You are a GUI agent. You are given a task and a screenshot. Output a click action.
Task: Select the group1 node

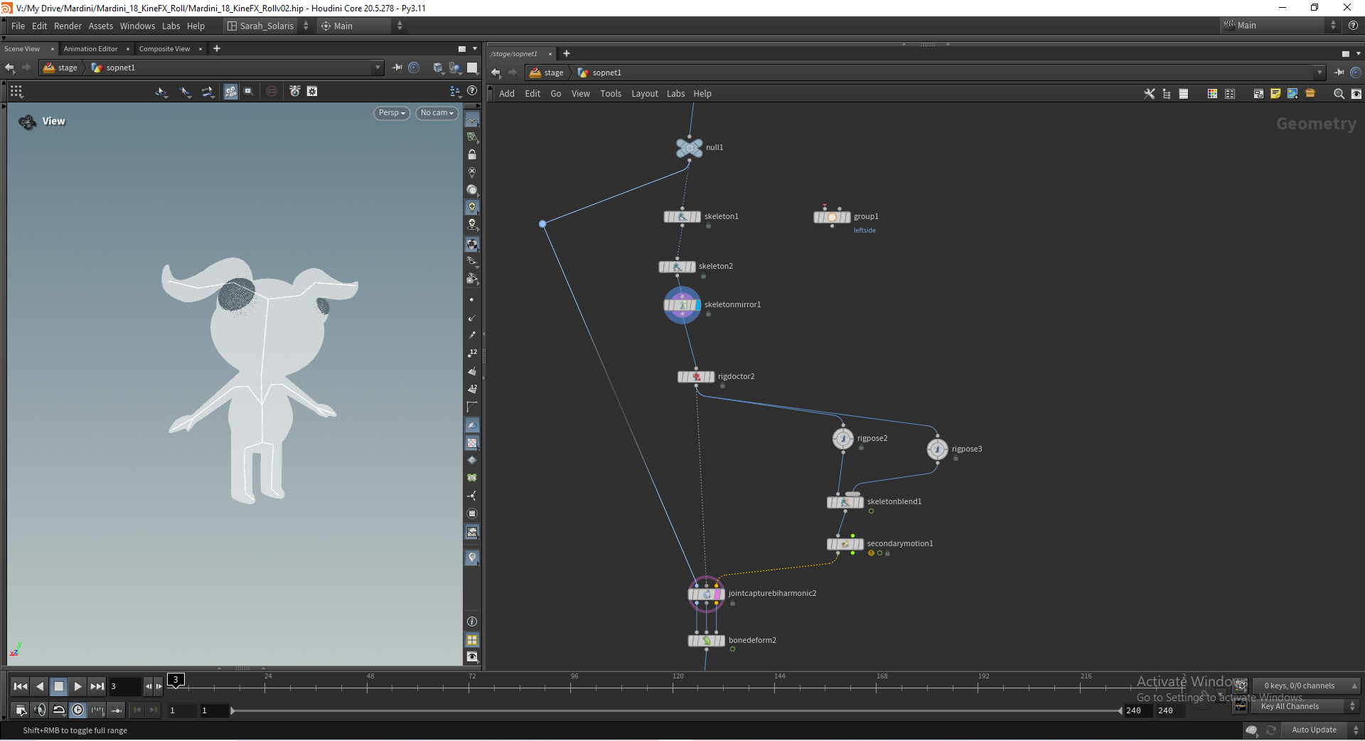[x=832, y=217]
